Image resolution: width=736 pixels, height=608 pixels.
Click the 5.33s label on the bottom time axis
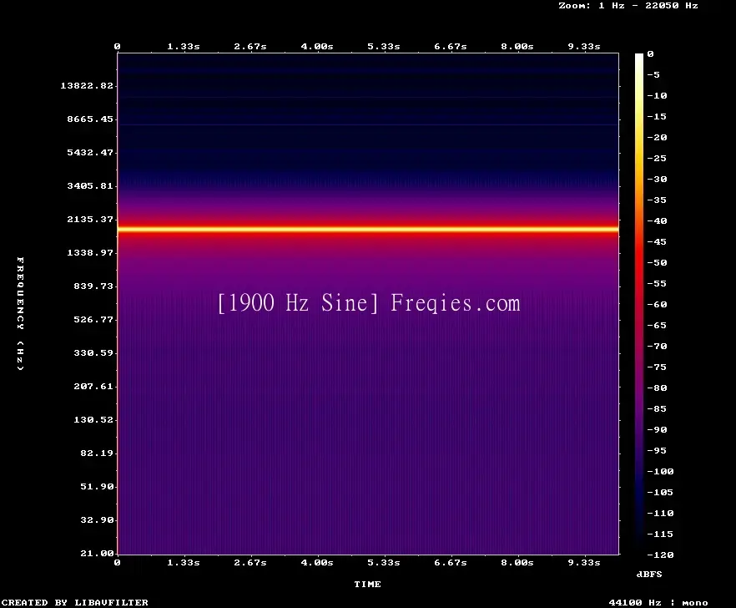[384, 562]
